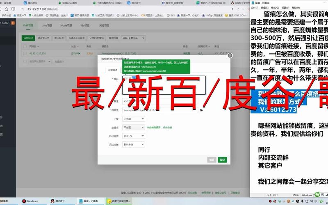Switch to the 宝塔Linux面板 browser tab
The image size is (328, 205).
[x=69, y=3]
